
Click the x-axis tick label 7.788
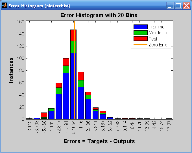[117, 126]
